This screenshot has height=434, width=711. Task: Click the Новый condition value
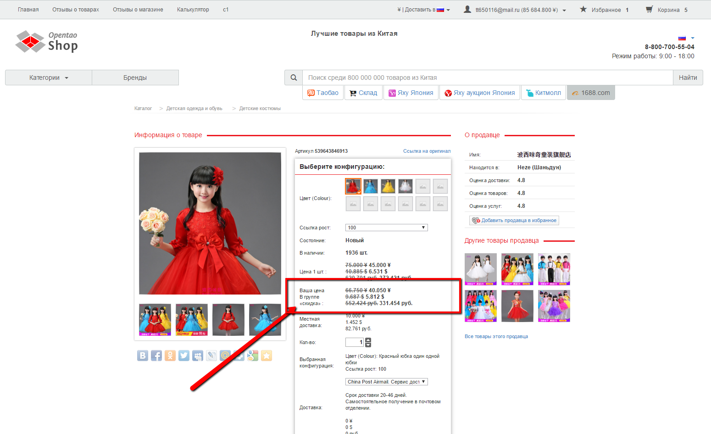coord(355,240)
